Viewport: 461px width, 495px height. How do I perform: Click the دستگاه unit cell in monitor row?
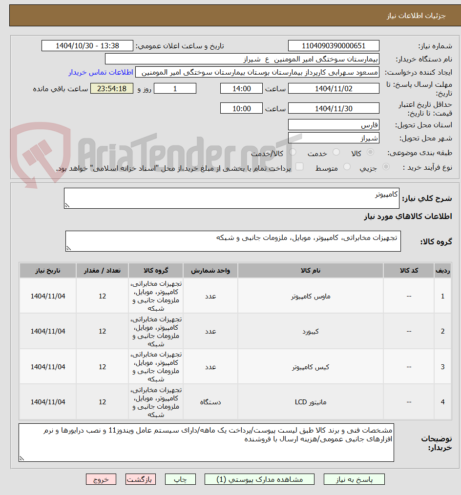click(210, 402)
